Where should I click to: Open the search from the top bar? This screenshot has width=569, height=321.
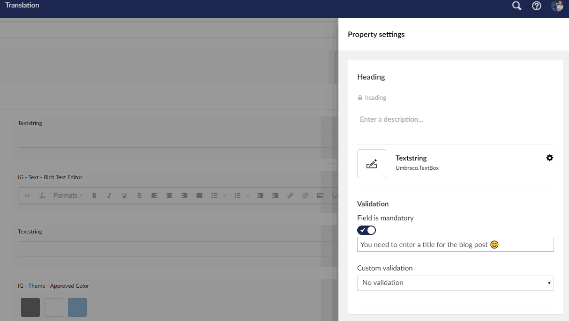(x=517, y=6)
